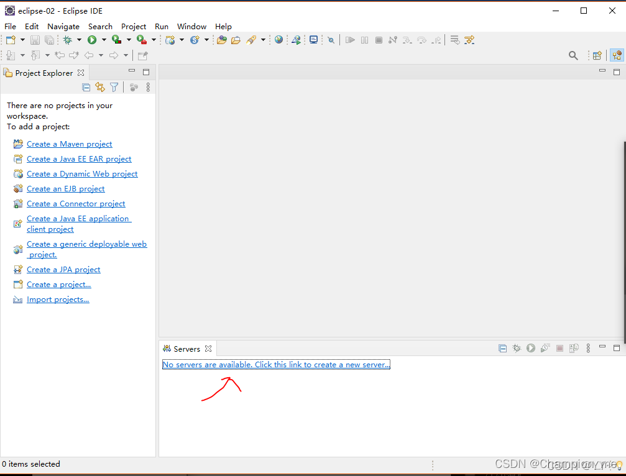Open the File menu
The image size is (626, 476).
[x=11, y=26]
